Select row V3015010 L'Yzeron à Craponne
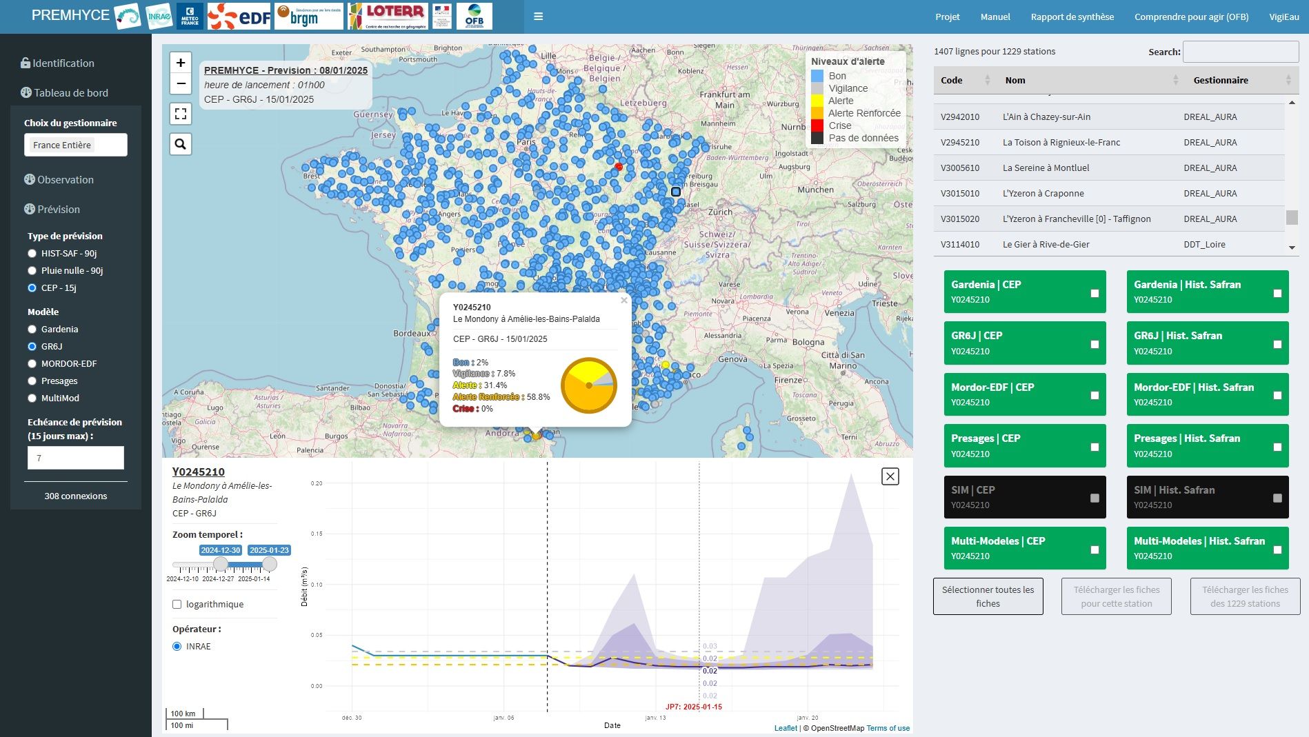This screenshot has width=1309, height=737. [x=1109, y=193]
